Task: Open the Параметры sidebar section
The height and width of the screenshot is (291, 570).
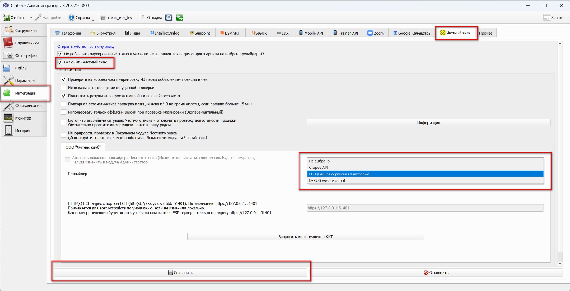Action: tap(24, 80)
